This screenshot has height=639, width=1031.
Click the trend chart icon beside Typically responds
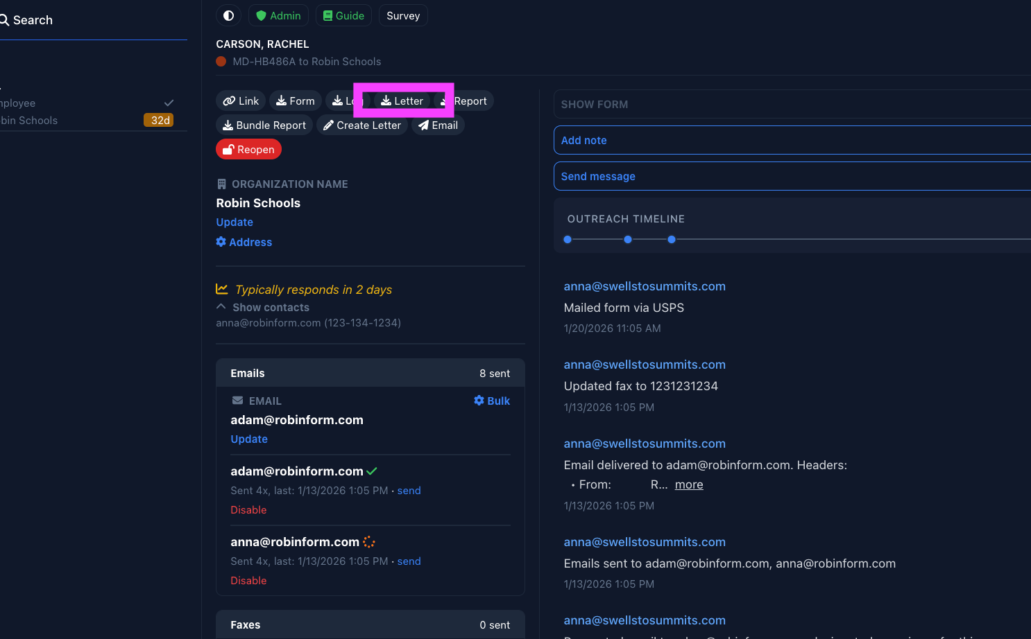pyautogui.click(x=222, y=289)
